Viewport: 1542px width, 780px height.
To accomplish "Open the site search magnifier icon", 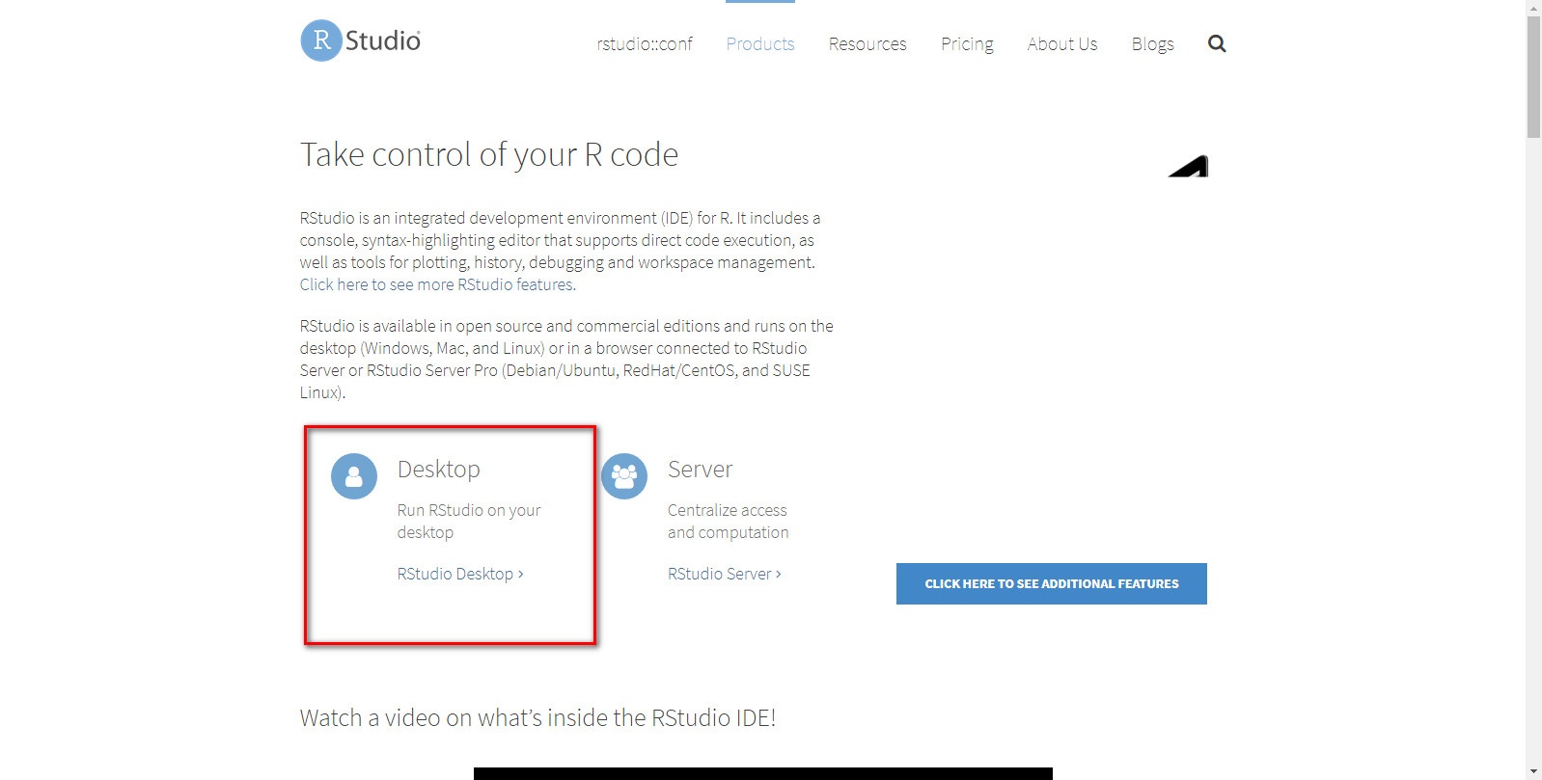I will tap(1217, 43).
